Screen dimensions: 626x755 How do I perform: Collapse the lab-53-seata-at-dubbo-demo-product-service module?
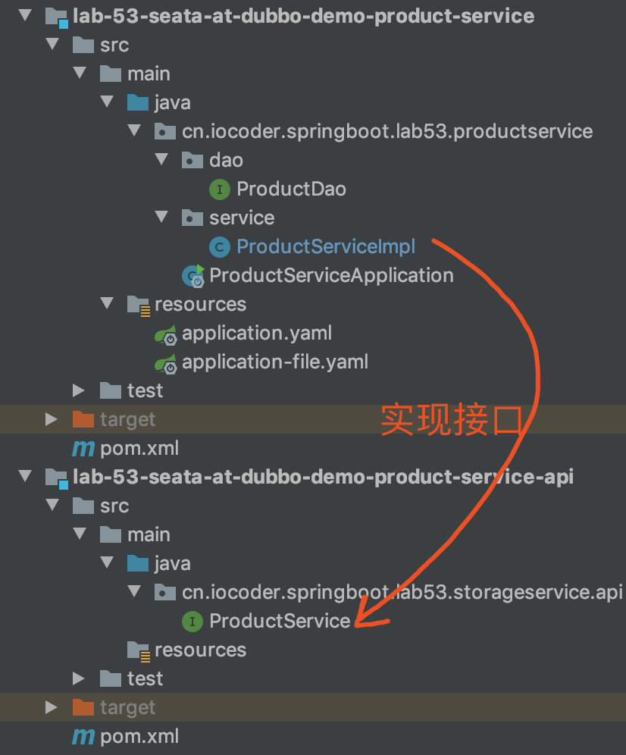pyautogui.click(x=25, y=17)
